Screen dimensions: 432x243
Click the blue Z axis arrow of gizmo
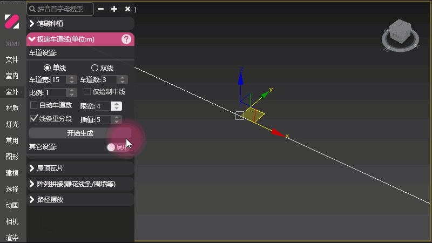pos(240,78)
